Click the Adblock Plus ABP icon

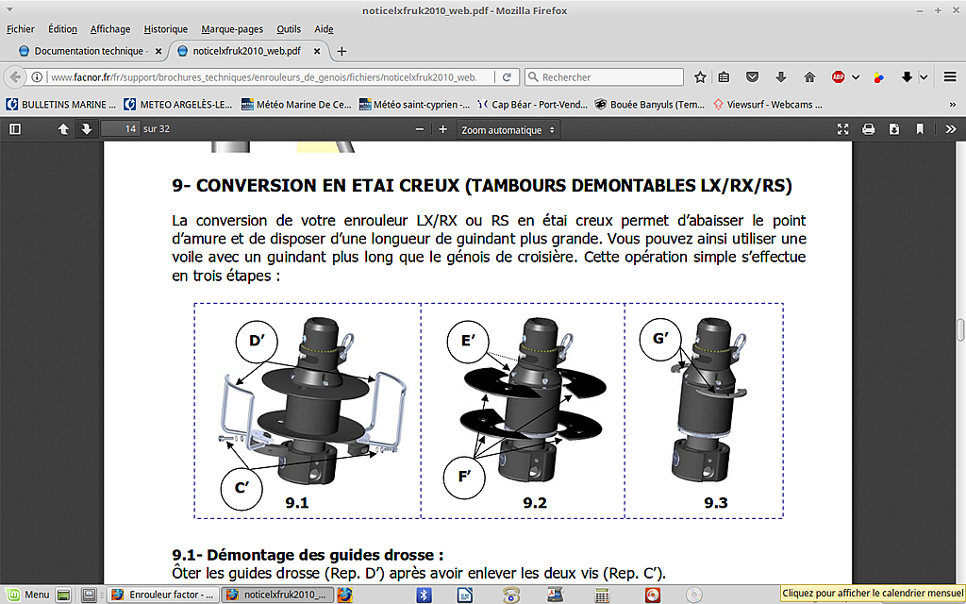(838, 77)
